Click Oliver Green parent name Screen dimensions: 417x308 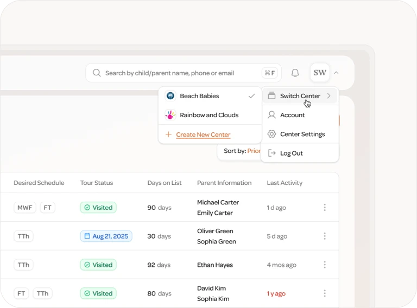coord(215,231)
